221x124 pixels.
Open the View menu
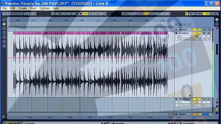pyautogui.click(x=33, y=8)
